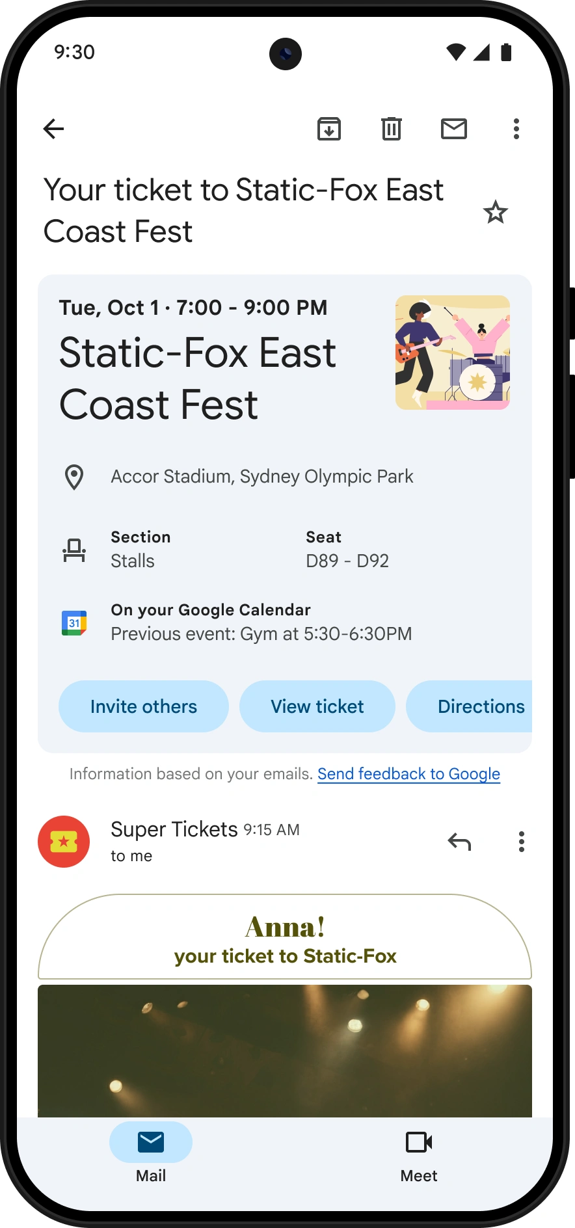Open the top toolbar overflow menu
This screenshot has width=575, height=1228.
click(x=516, y=129)
